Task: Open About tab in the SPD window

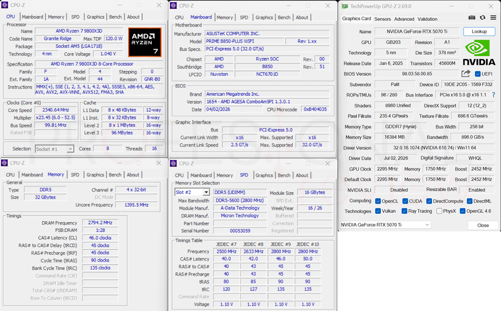Action: [x=302, y=176]
